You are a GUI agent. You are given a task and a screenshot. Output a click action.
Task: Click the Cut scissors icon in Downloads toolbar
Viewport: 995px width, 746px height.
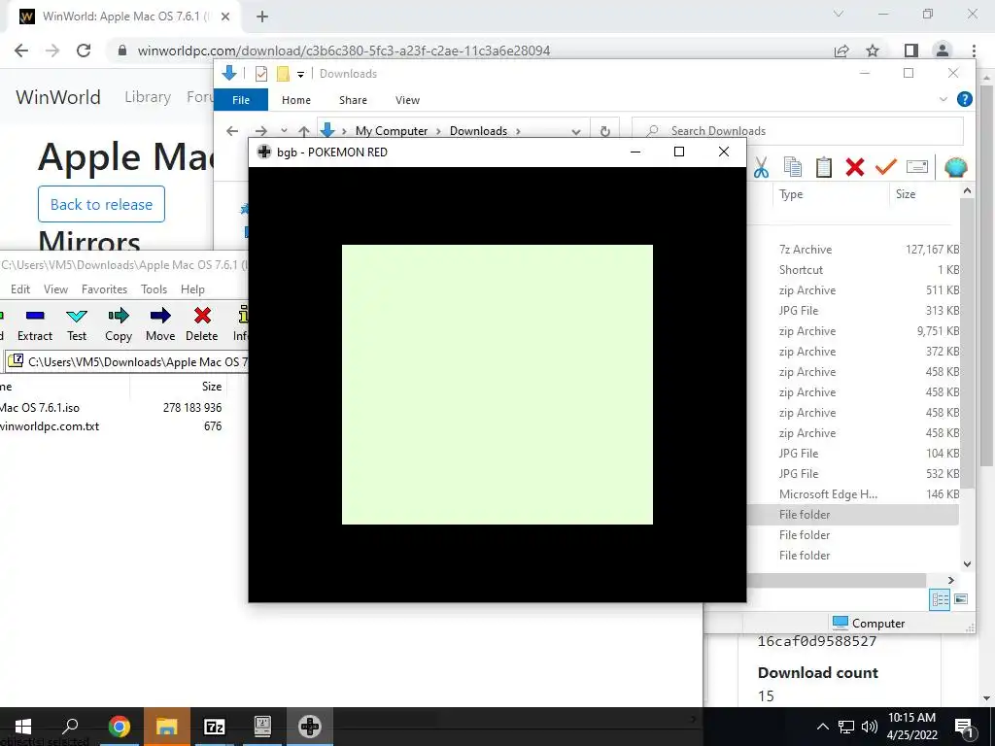tap(762, 167)
